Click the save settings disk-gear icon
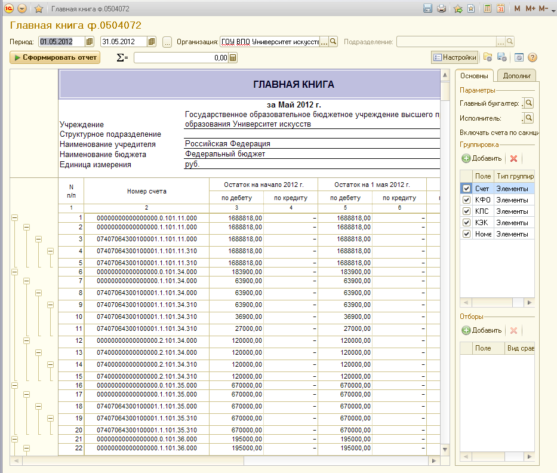Image resolution: width=557 pixels, height=473 pixels. click(x=502, y=57)
